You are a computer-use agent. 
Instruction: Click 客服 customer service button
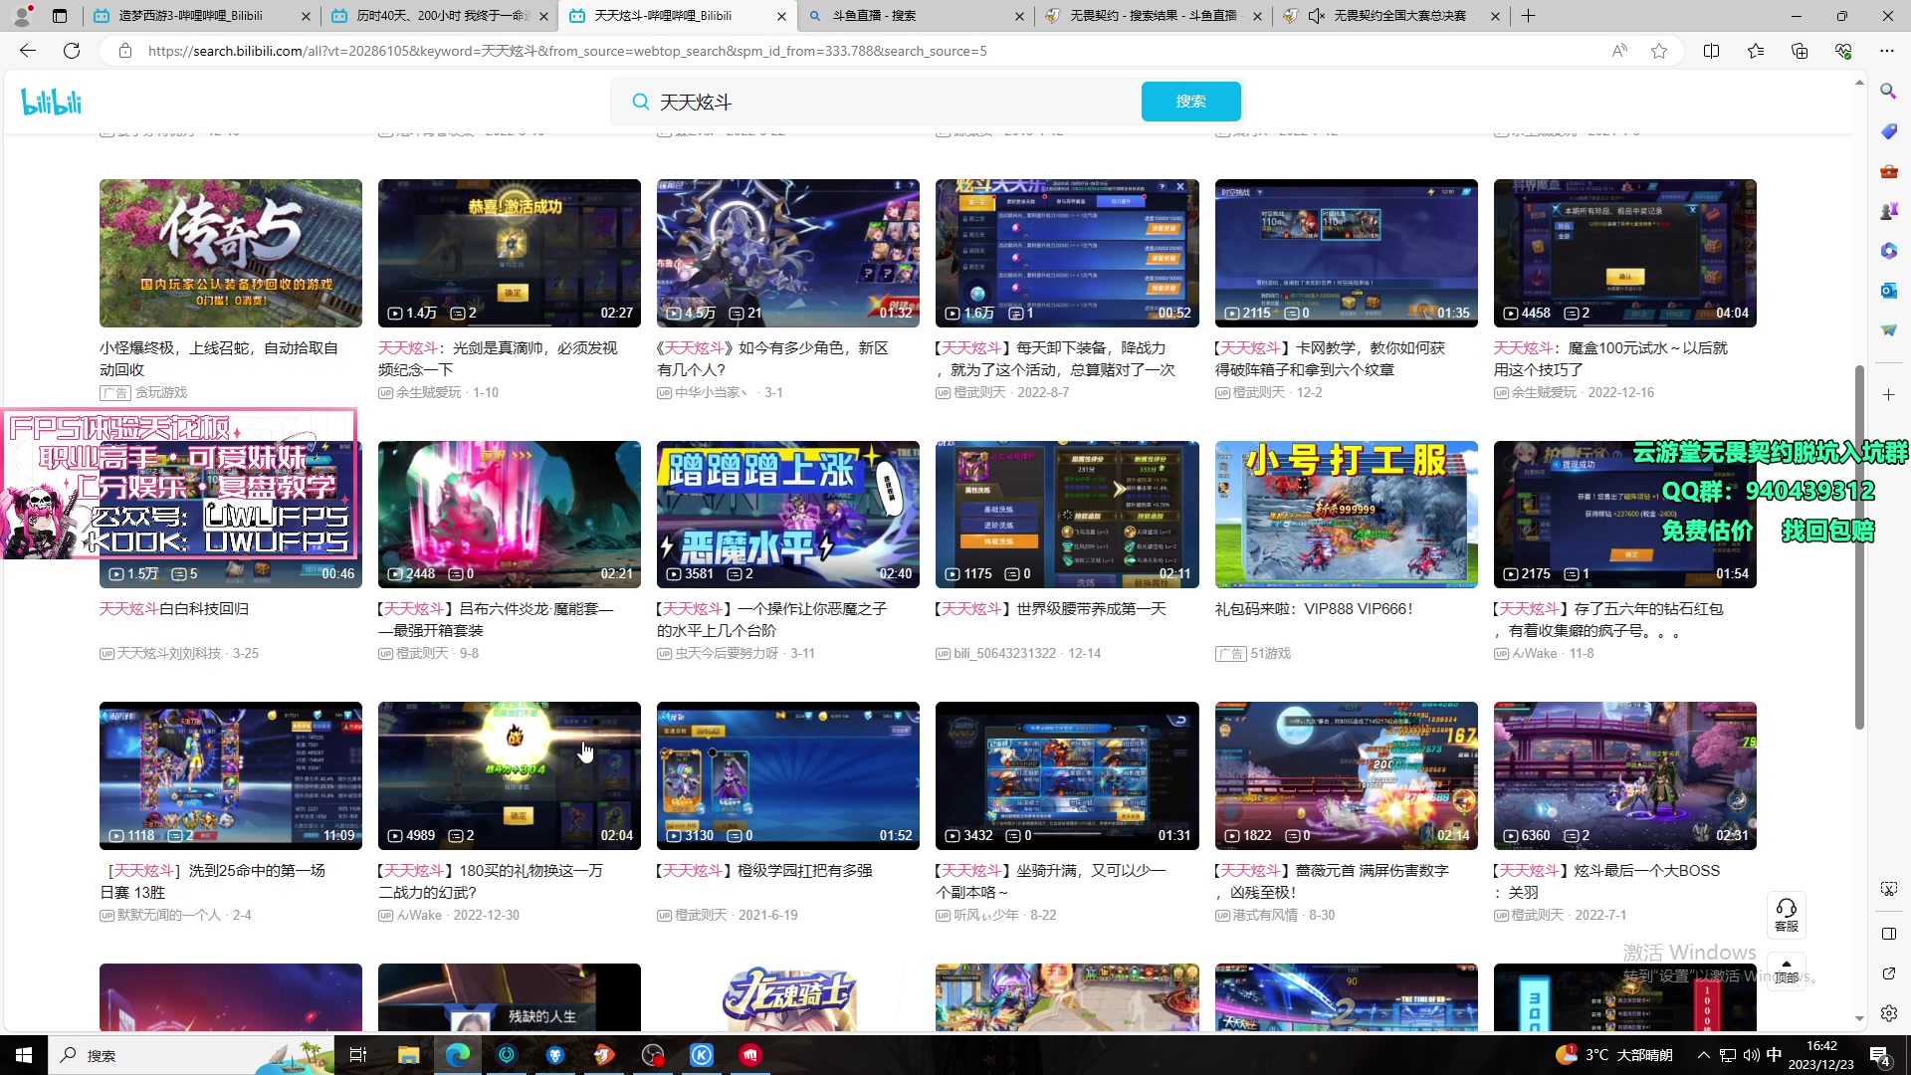pyautogui.click(x=1787, y=915)
